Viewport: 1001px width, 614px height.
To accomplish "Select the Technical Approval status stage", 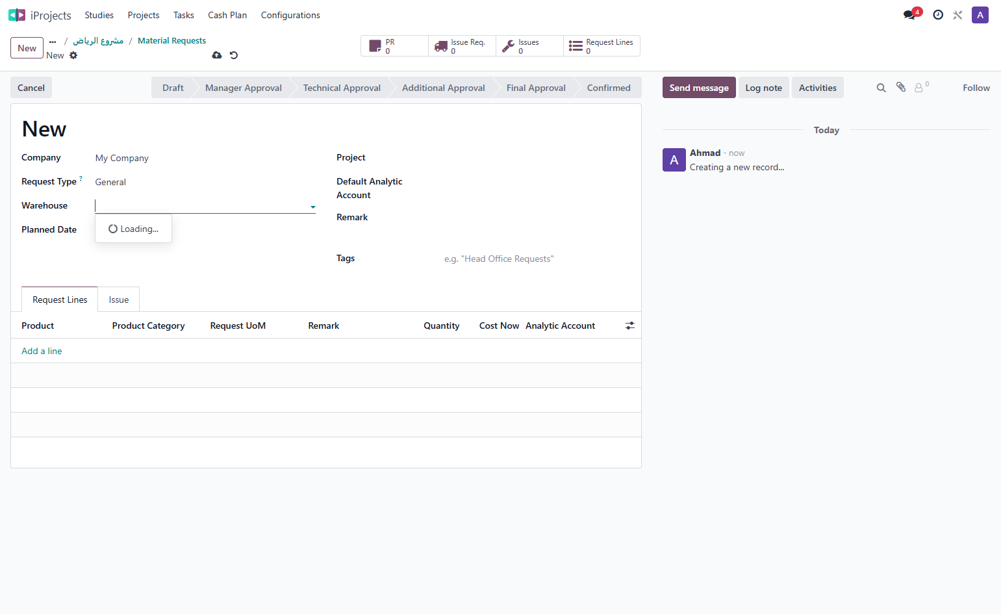I will pyautogui.click(x=342, y=88).
